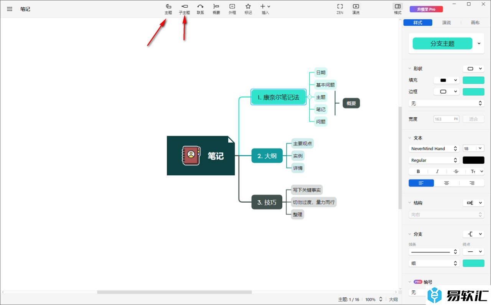Expand the 分支主题 style dropdown arrow
Image resolution: width=491 pixels, height=305 pixels.
pos(479,43)
